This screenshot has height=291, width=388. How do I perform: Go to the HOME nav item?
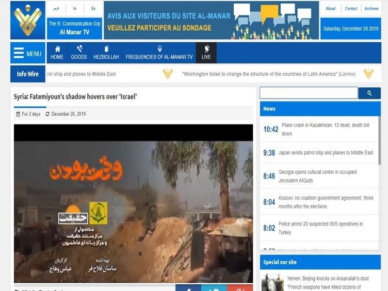[57, 53]
